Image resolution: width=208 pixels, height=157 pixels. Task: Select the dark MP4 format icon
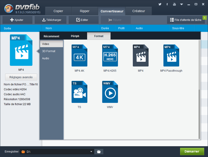(140, 56)
